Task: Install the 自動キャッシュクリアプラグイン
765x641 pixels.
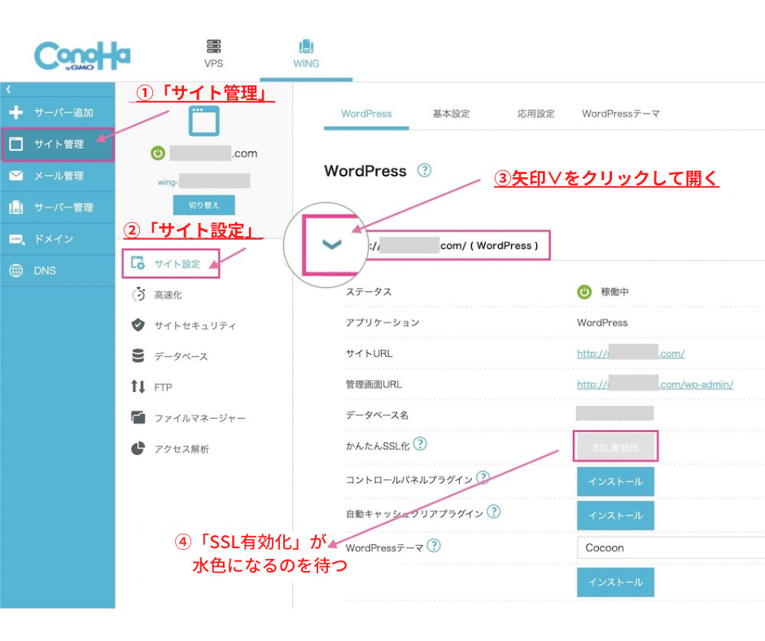Action: (615, 516)
